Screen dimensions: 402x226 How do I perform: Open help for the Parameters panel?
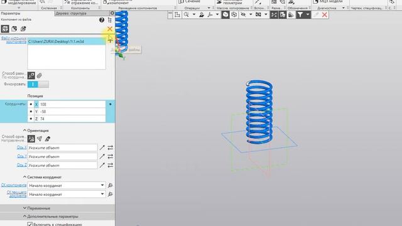pos(102,19)
